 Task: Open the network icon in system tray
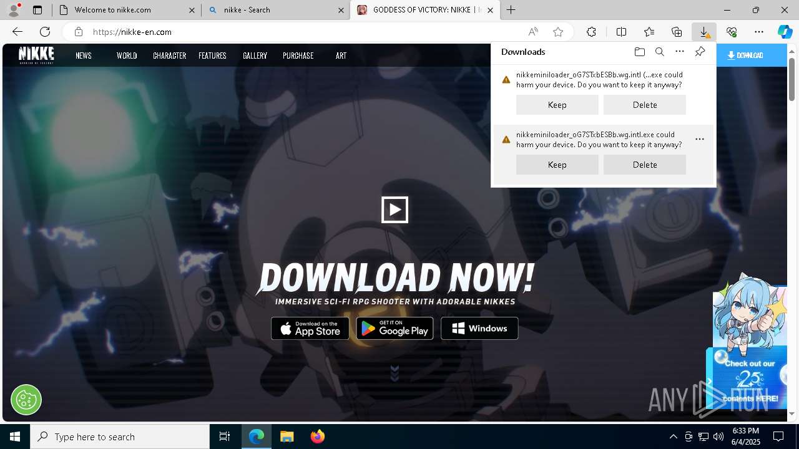(703, 437)
